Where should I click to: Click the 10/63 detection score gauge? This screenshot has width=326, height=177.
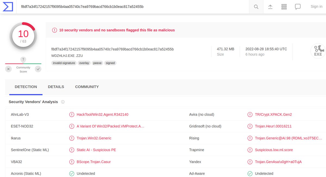click(23, 36)
